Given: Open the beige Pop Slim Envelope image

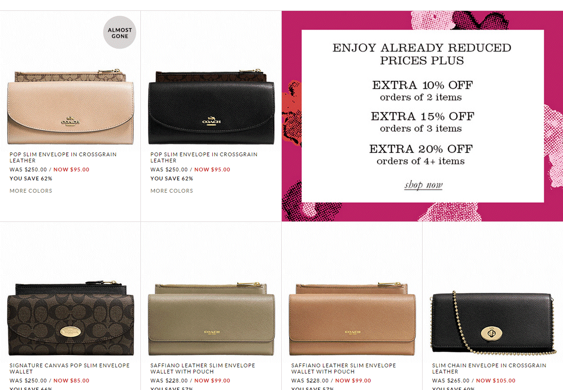Looking at the screenshot, I should pyautogui.click(x=70, y=107).
